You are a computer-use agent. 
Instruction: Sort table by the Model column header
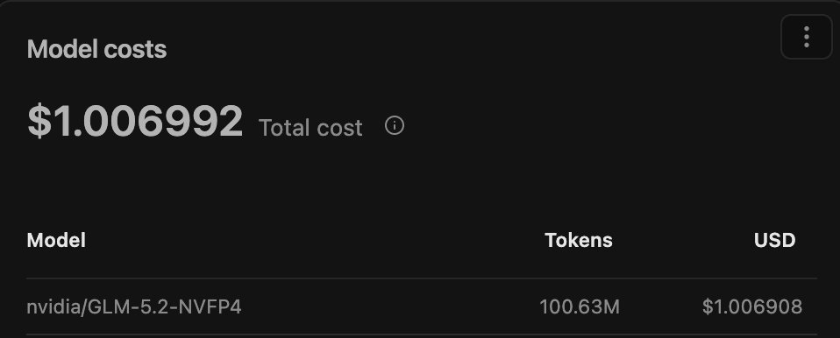tap(56, 240)
